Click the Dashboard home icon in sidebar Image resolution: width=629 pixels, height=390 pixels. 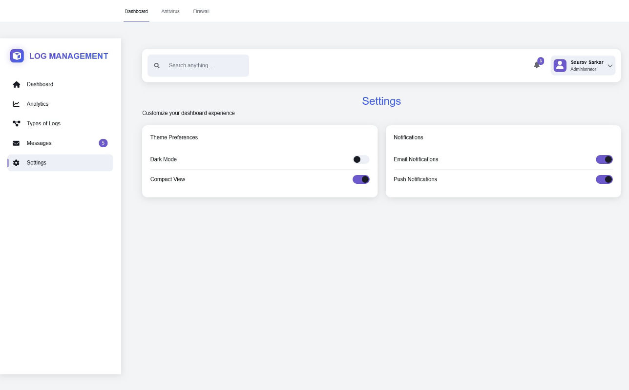[17, 84]
